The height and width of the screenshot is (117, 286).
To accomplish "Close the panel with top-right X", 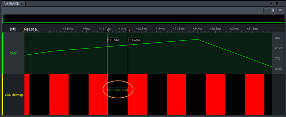I will coord(282,3).
